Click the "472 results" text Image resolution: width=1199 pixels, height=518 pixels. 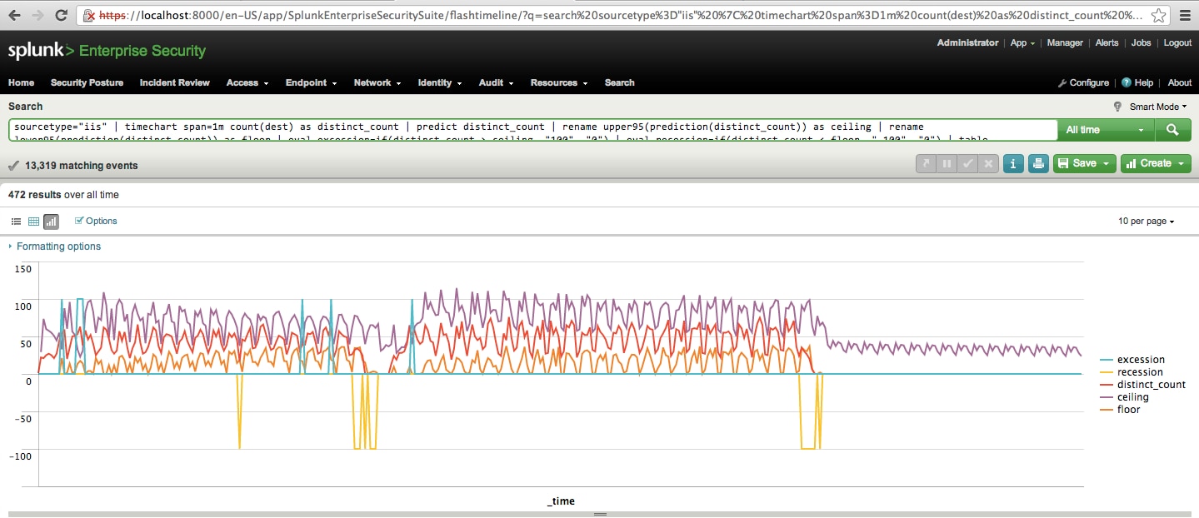[x=35, y=195]
